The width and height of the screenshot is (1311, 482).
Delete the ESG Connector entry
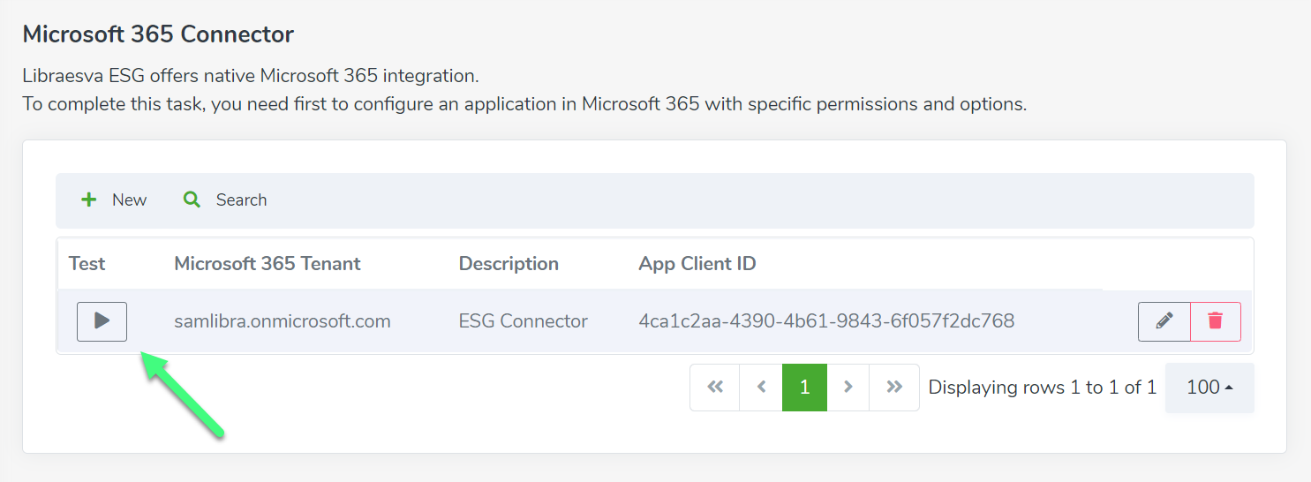click(x=1216, y=321)
